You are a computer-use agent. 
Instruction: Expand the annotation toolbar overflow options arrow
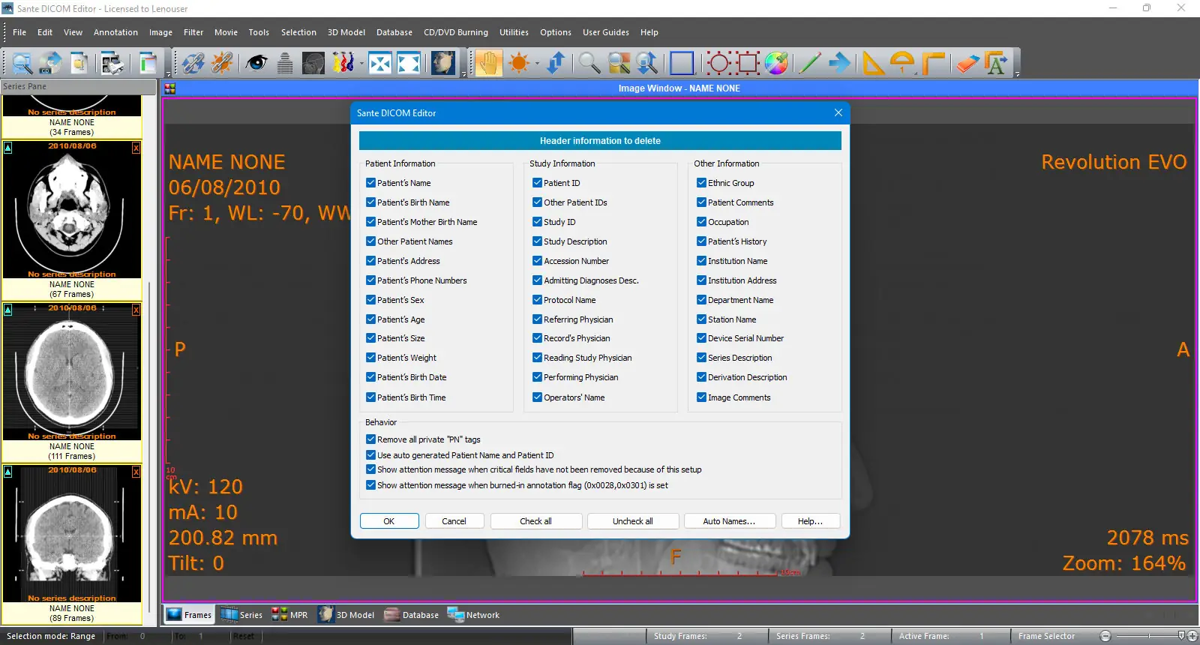(x=1018, y=74)
